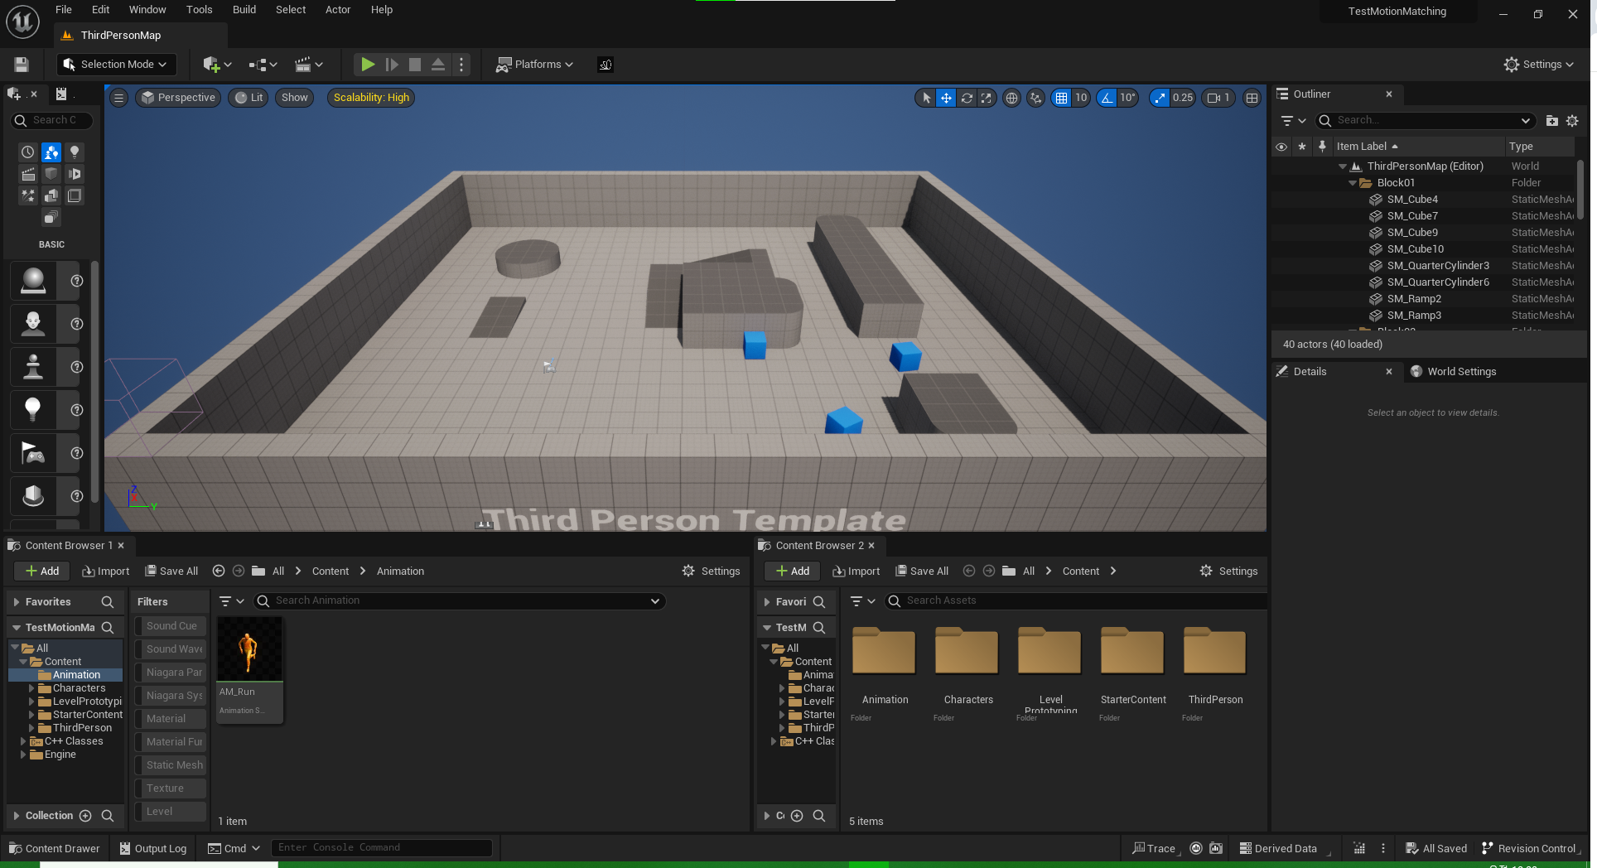1597x868 pixels.
Task: Toggle the visibility eye column in Outliner
Action: pos(1281,147)
